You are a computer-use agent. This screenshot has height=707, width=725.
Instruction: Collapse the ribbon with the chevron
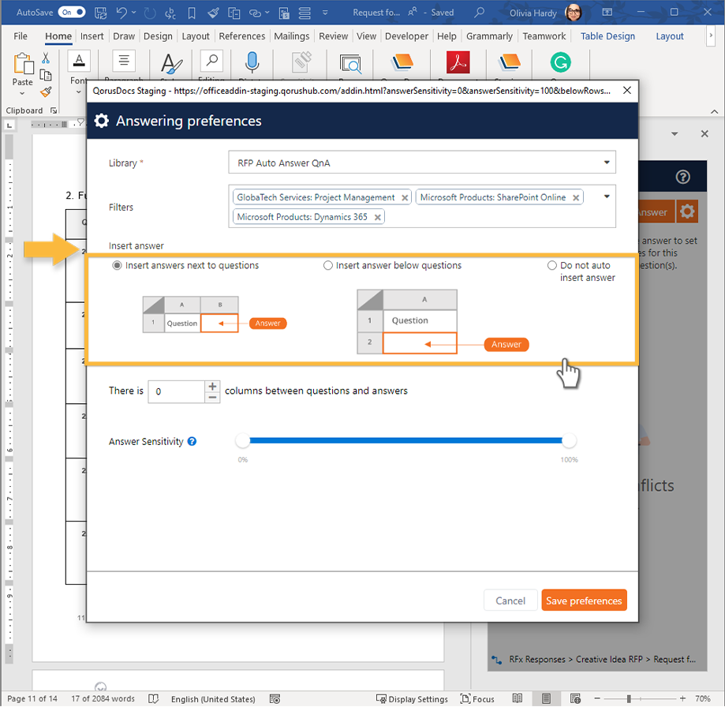pos(714,111)
